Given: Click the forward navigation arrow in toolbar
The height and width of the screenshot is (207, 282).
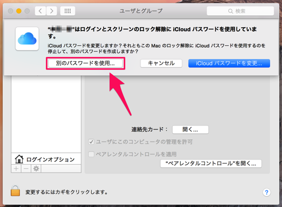Looking at the screenshot, I should 52,11.
